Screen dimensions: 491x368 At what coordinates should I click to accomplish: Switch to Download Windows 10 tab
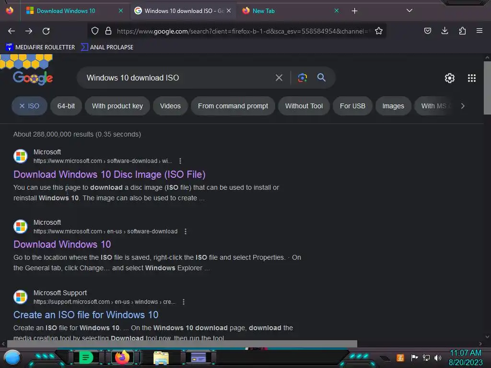pos(66,11)
